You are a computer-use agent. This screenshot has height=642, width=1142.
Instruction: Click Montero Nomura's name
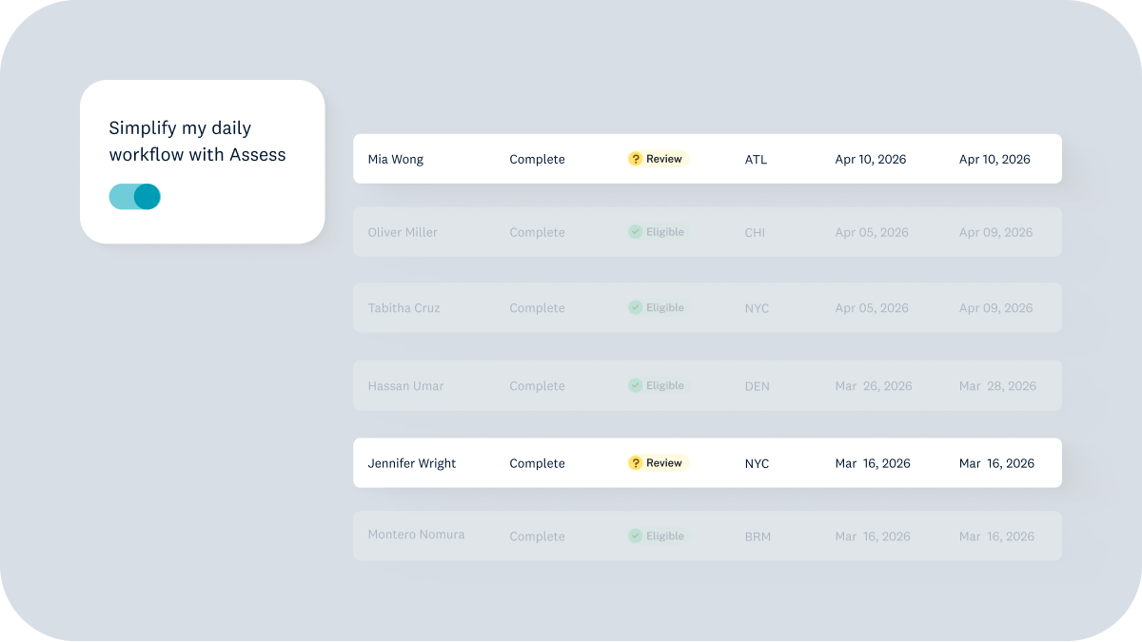[416, 535]
